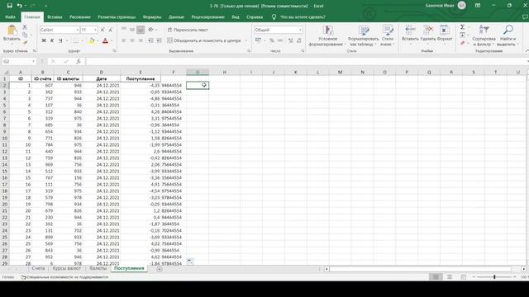This screenshot has height=297, width=529.
Task: Switch to Page Layout view in status bar
Action: [x=450, y=277]
